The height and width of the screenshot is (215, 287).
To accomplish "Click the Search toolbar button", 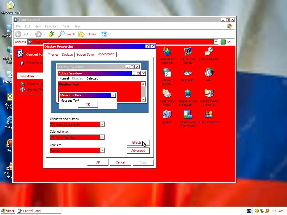I will click(67, 34).
